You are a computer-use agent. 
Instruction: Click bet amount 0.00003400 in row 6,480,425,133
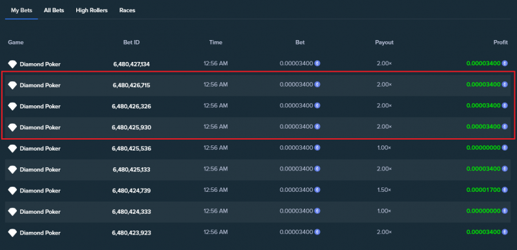tap(296, 169)
